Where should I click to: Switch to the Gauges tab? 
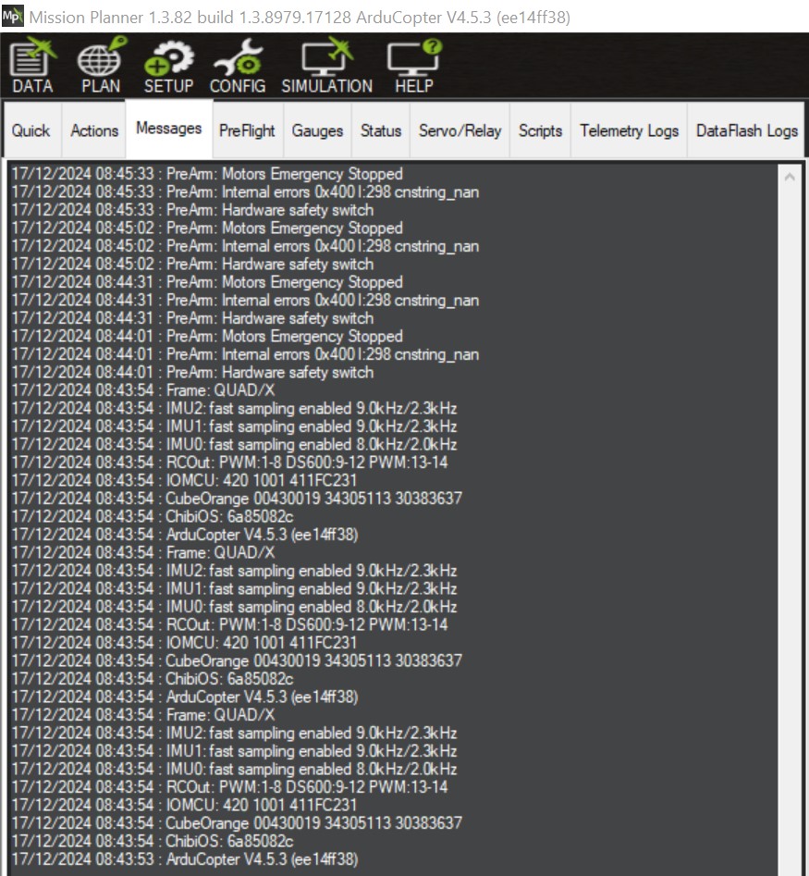[317, 130]
